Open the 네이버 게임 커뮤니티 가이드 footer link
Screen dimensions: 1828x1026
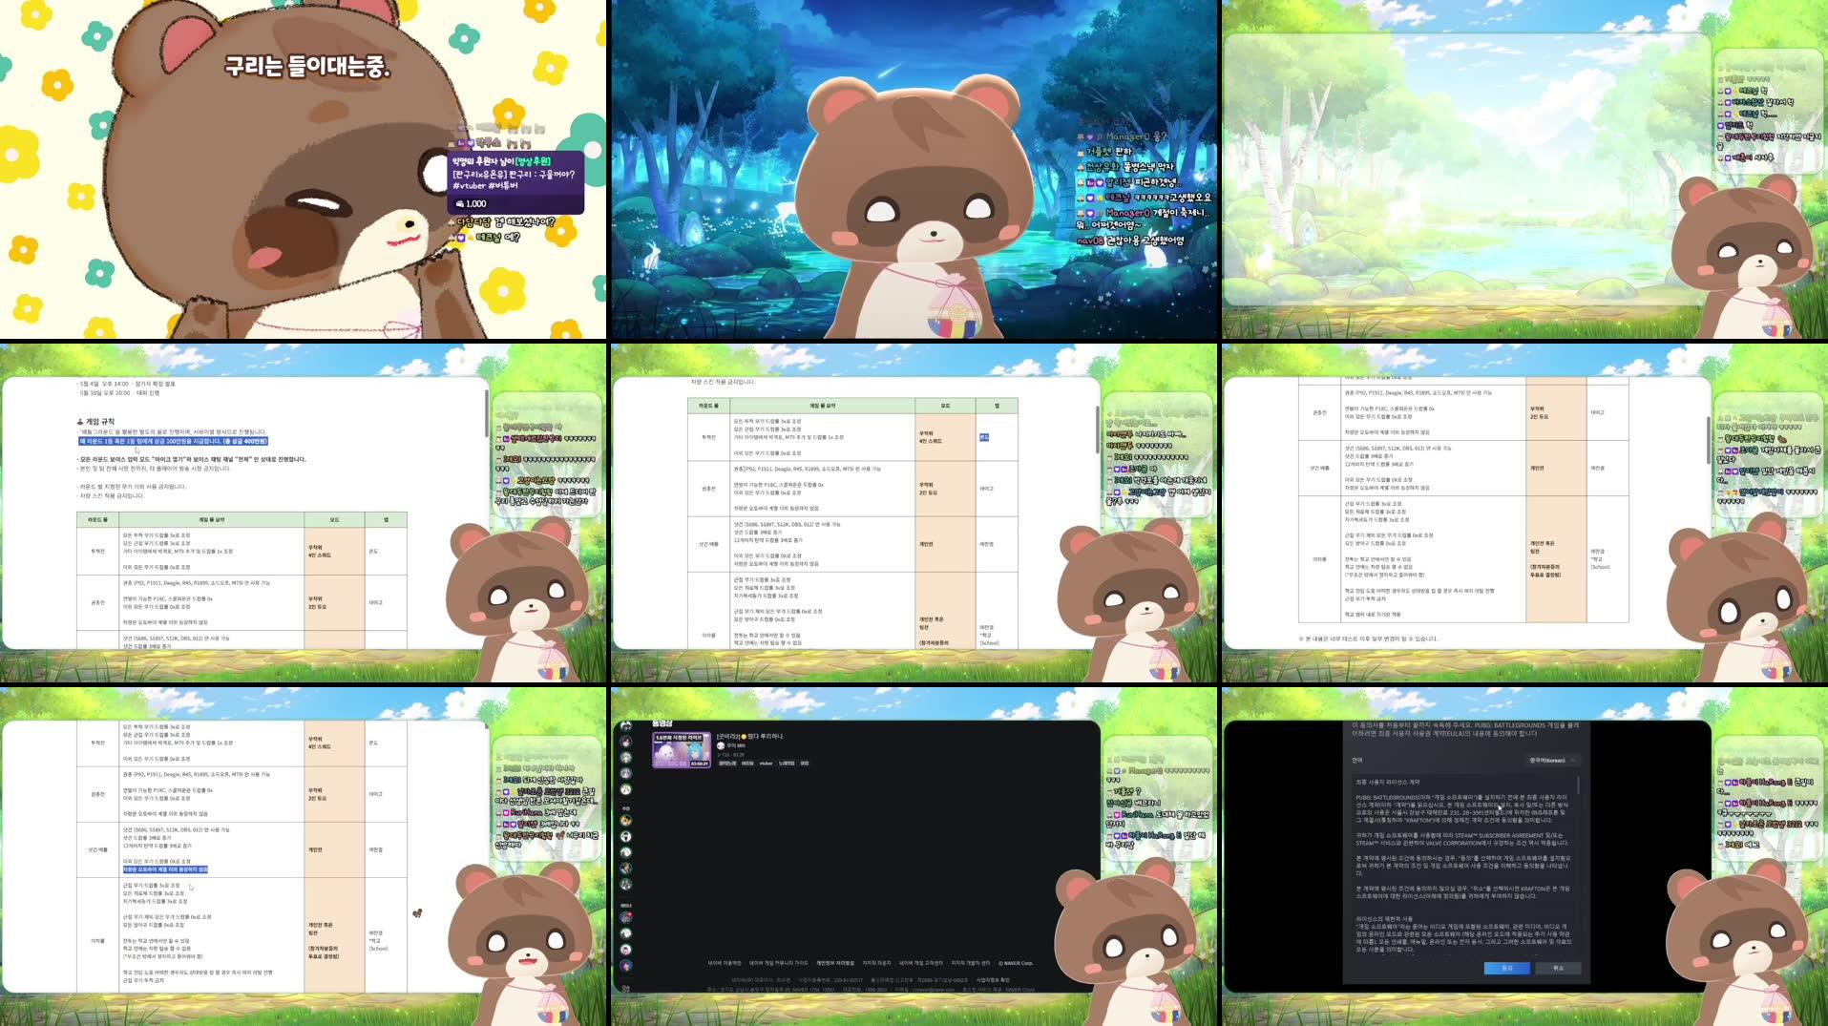pyautogui.click(x=778, y=963)
